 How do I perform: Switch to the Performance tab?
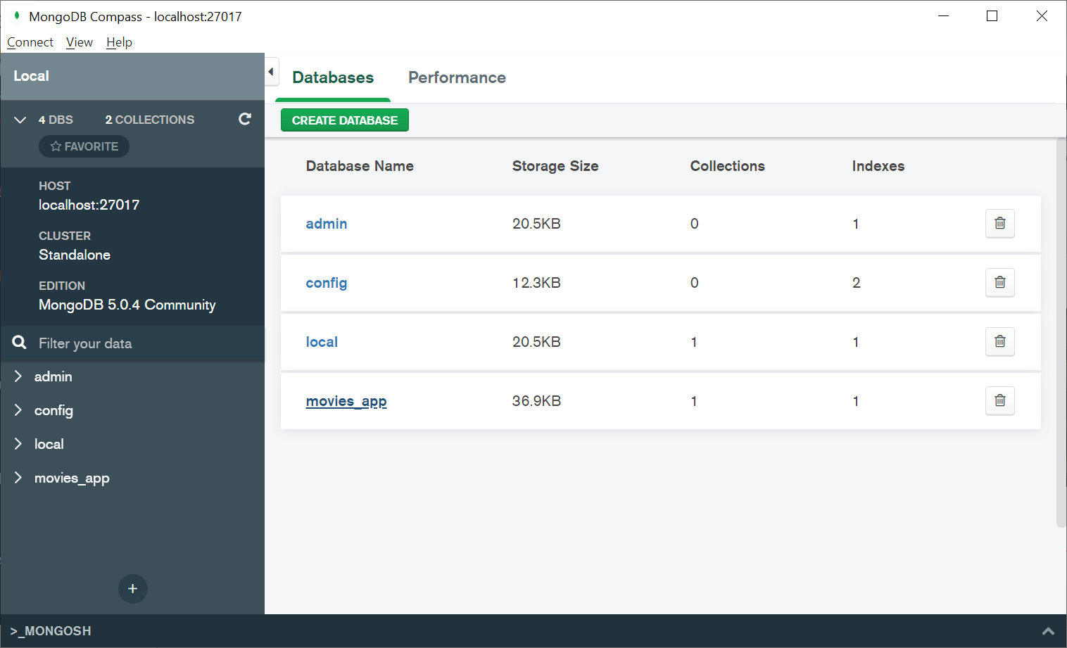457,77
